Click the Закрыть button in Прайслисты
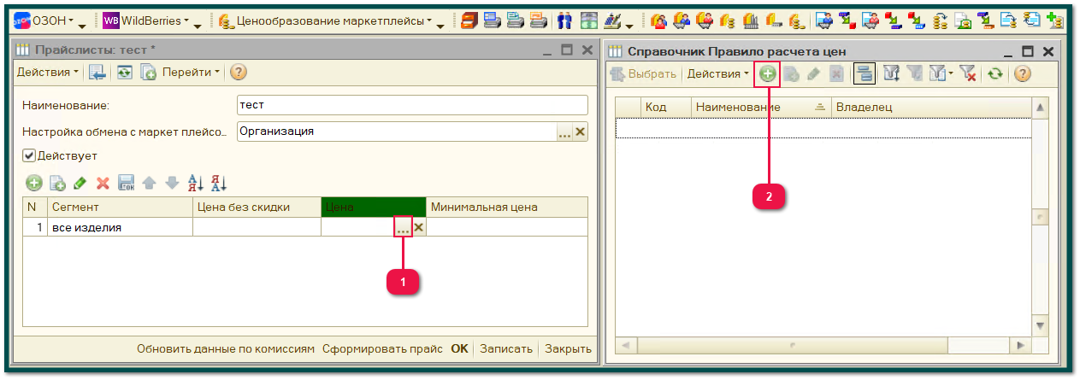Viewport: 1080px width, 380px height. [x=568, y=348]
